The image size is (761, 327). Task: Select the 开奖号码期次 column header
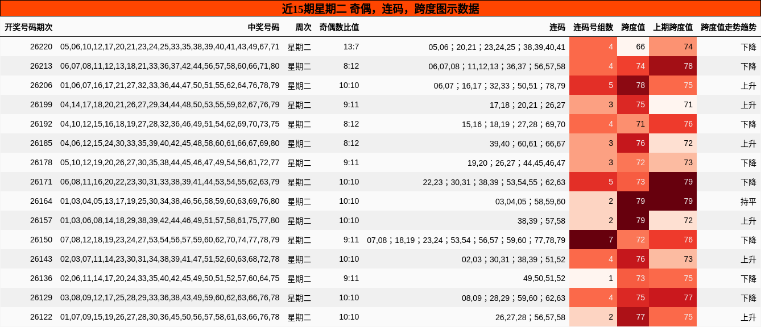pos(28,27)
